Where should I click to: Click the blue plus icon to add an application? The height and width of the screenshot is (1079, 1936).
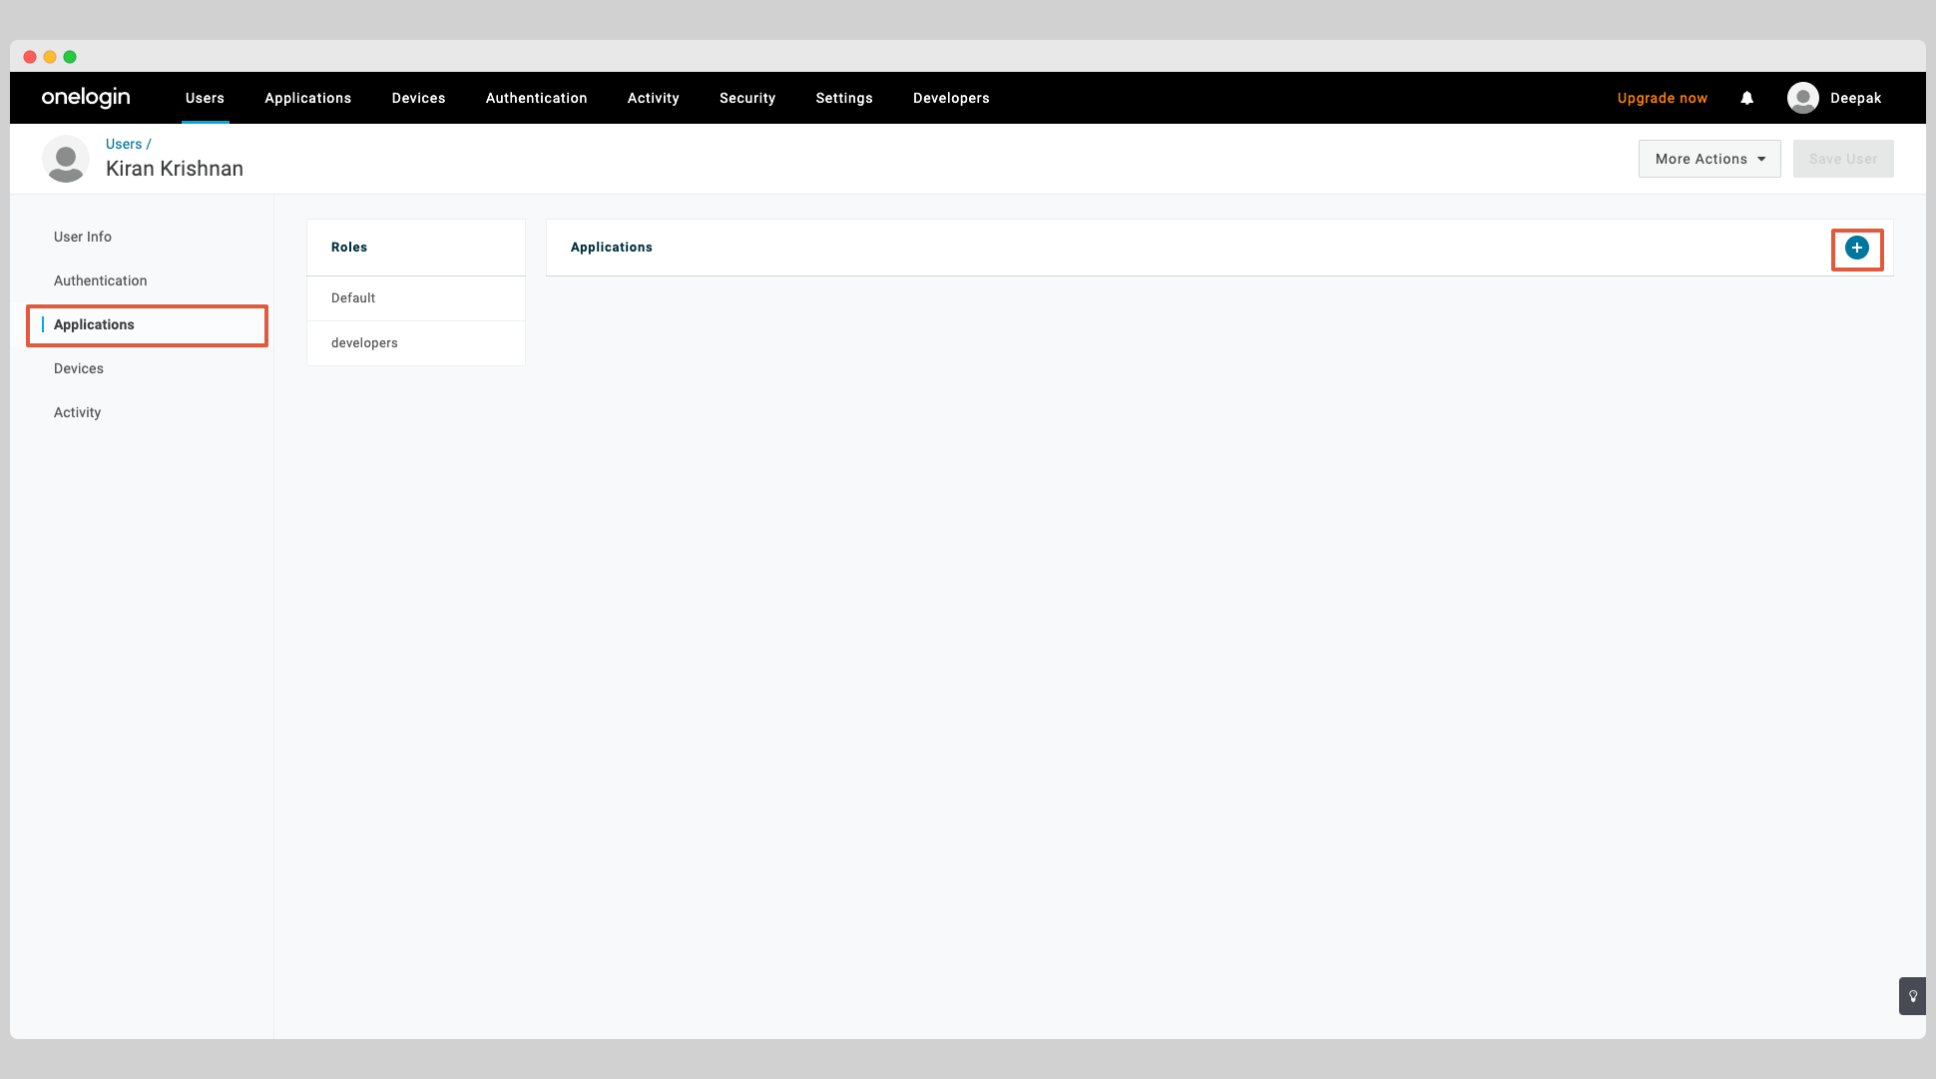point(1856,248)
